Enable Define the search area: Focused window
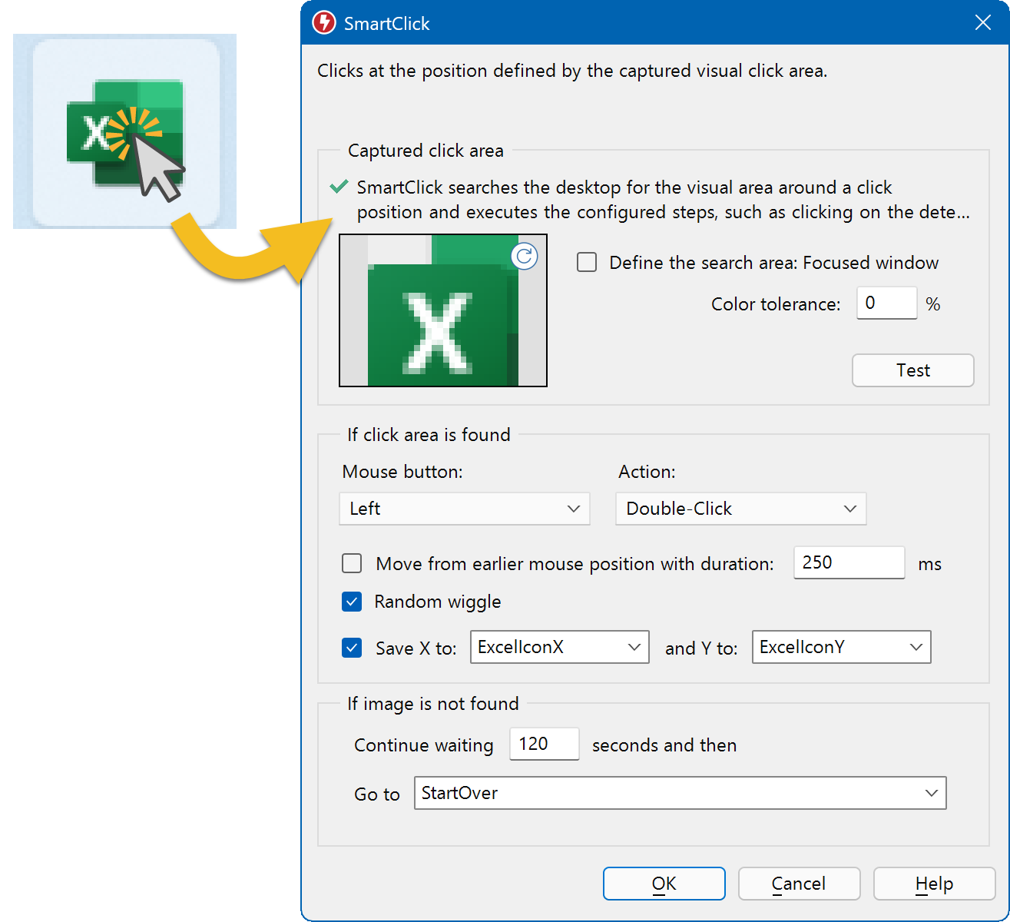 (x=587, y=262)
